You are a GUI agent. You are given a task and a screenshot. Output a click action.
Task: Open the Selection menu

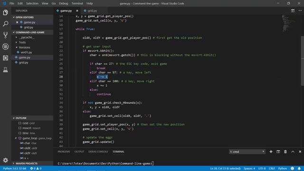click(32, 3)
